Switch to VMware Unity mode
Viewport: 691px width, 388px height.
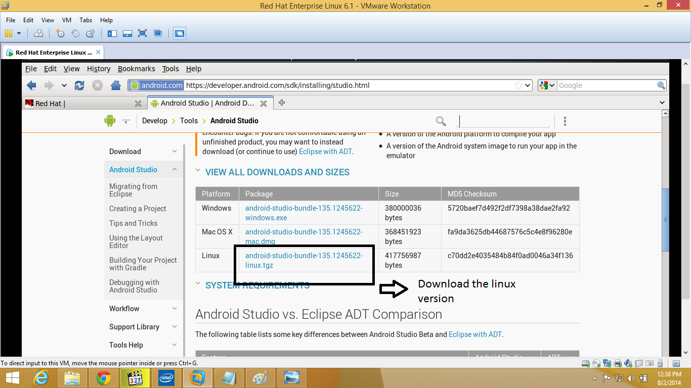point(158,33)
